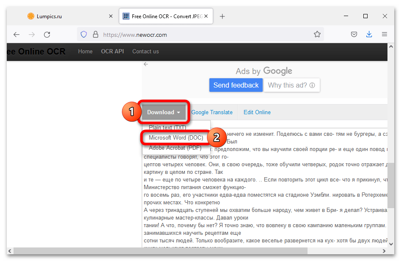Click the page vertical scrollbar thumb
This screenshot has height=261, width=401.
tap(391, 186)
